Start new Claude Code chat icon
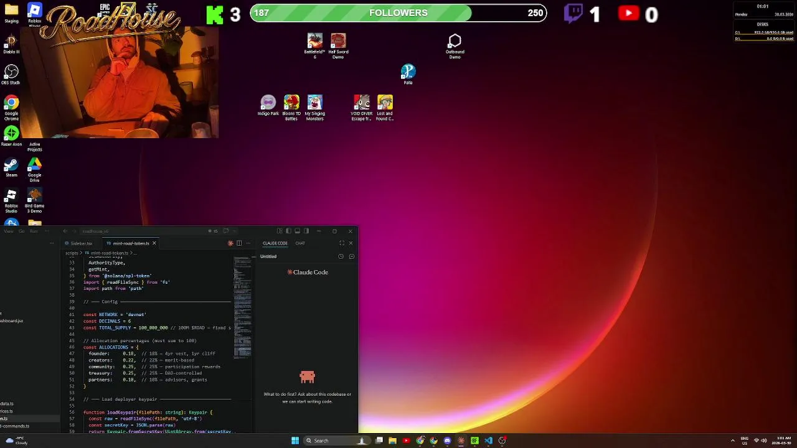Screen dimensions: 797x448 pos(351,256)
